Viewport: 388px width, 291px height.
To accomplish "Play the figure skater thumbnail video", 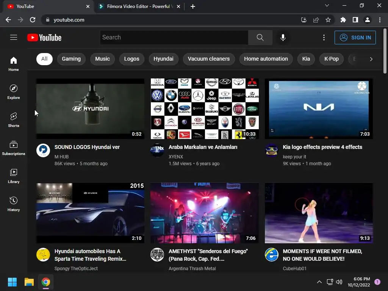I will [319, 213].
